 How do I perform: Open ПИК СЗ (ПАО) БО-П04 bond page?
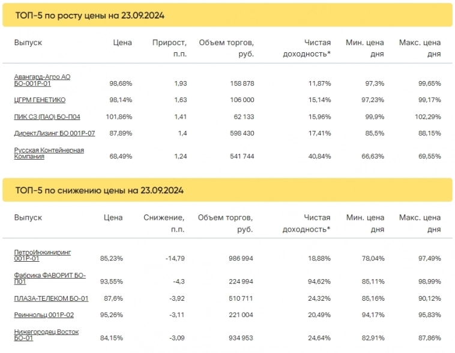click(47, 116)
